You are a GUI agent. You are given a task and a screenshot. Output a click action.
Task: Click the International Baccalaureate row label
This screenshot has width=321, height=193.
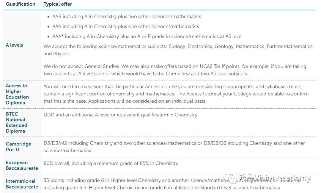coord(22,184)
